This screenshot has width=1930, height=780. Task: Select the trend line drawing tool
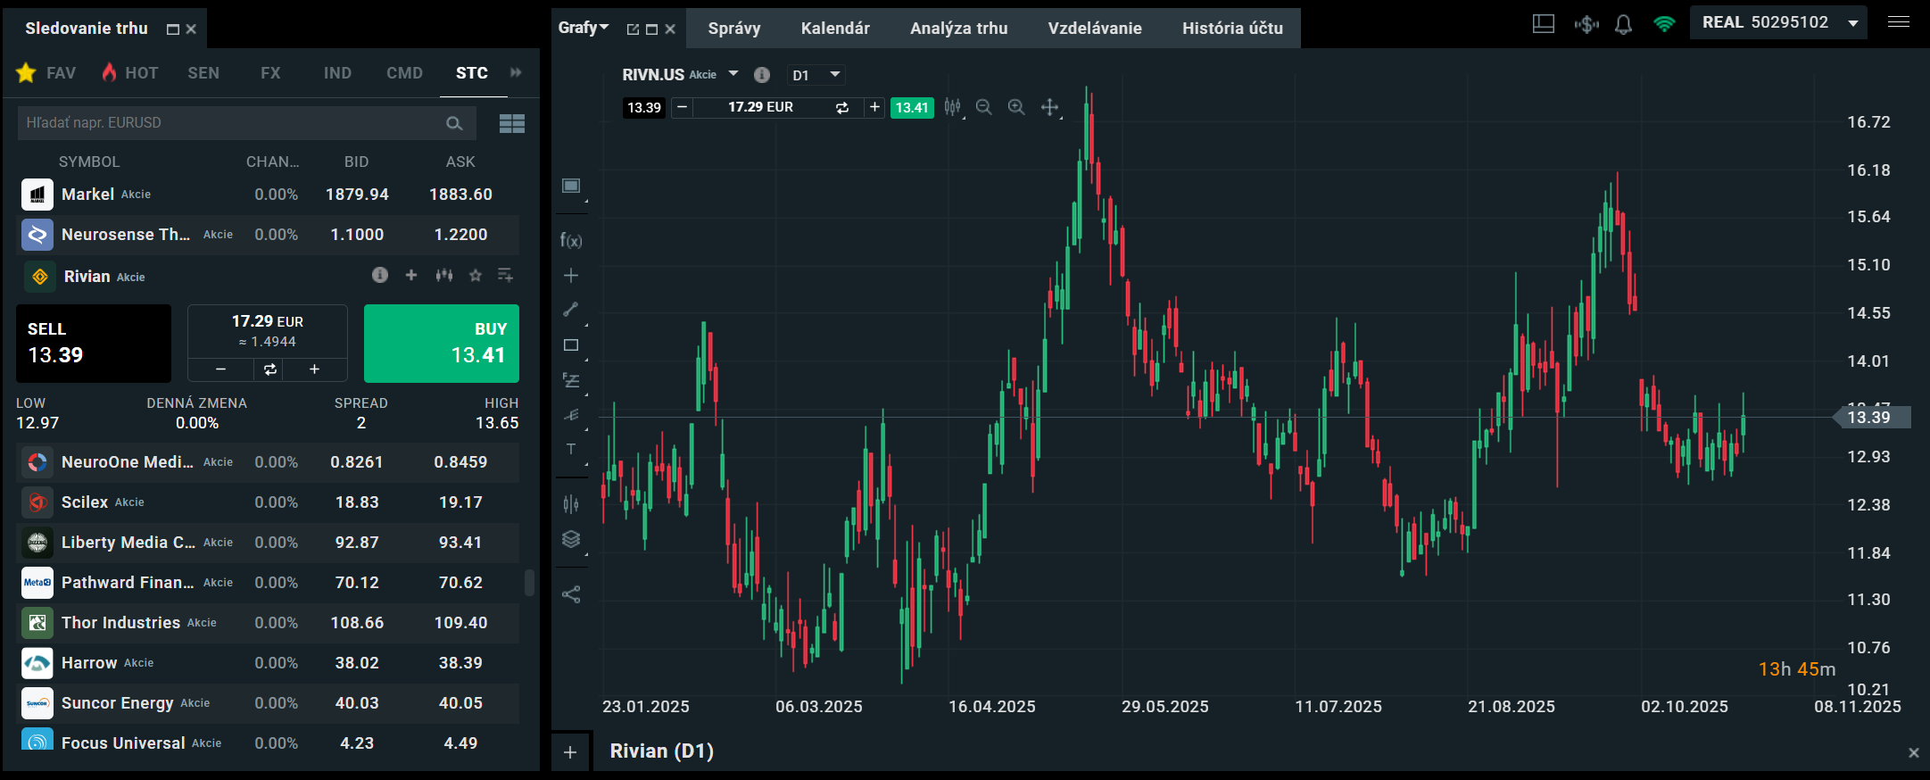[571, 310]
